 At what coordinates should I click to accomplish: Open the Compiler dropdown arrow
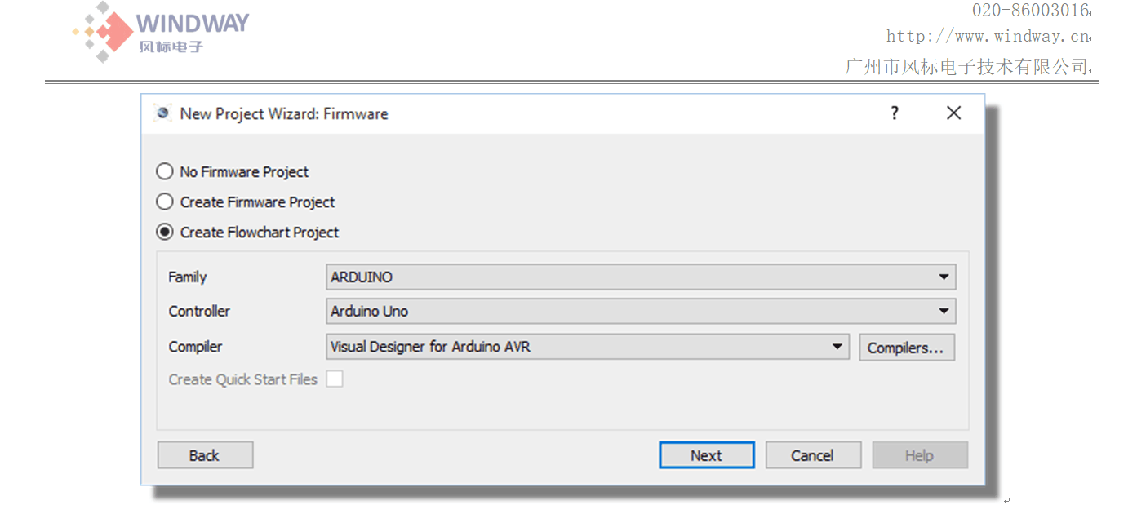click(837, 347)
